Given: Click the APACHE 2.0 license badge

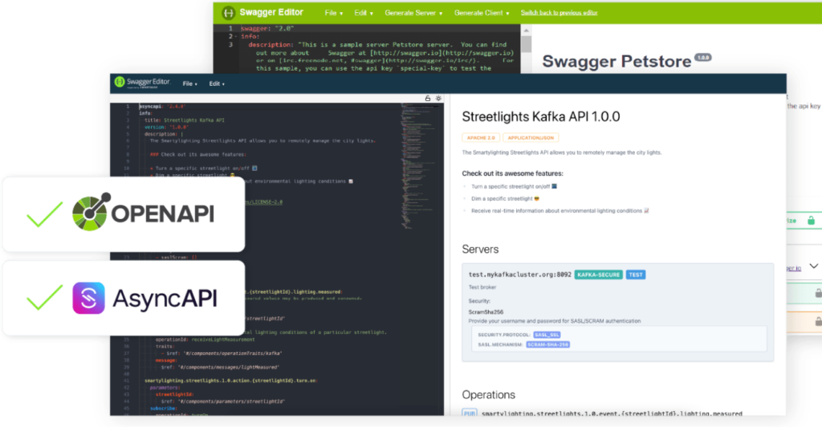Looking at the screenshot, I should point(482,137).
